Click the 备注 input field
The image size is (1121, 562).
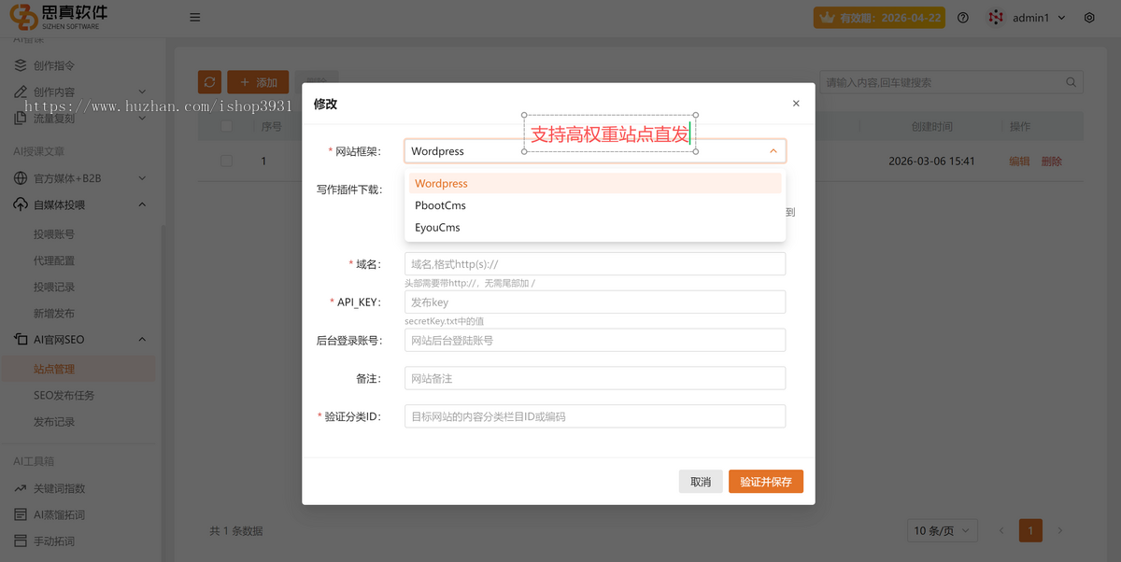click(595, 378)
